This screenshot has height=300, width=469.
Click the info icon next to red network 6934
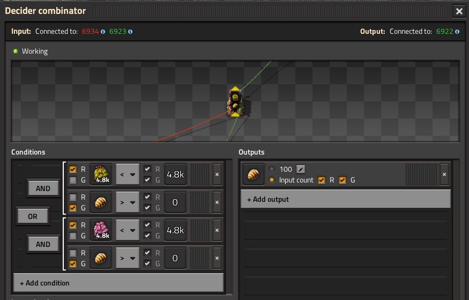[x=103, y=32]
